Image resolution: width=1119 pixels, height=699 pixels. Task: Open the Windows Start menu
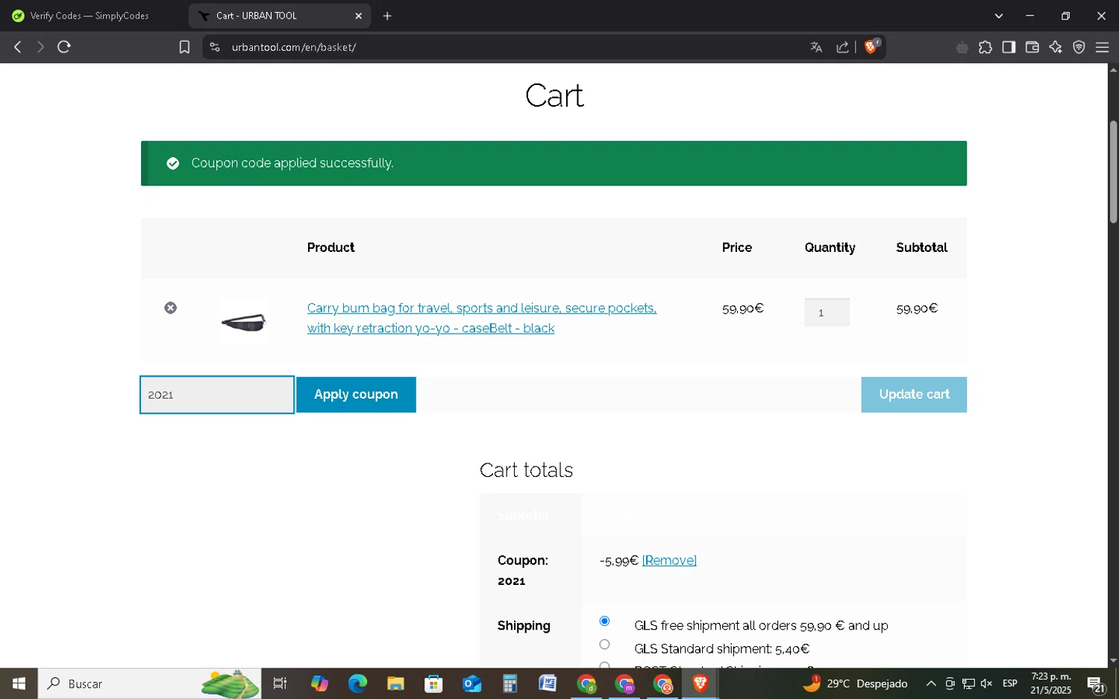click(x=19, y=683)
